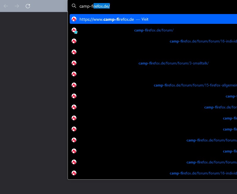Open the forum/3-smalltalk/ suggestion link

(173, 63)
